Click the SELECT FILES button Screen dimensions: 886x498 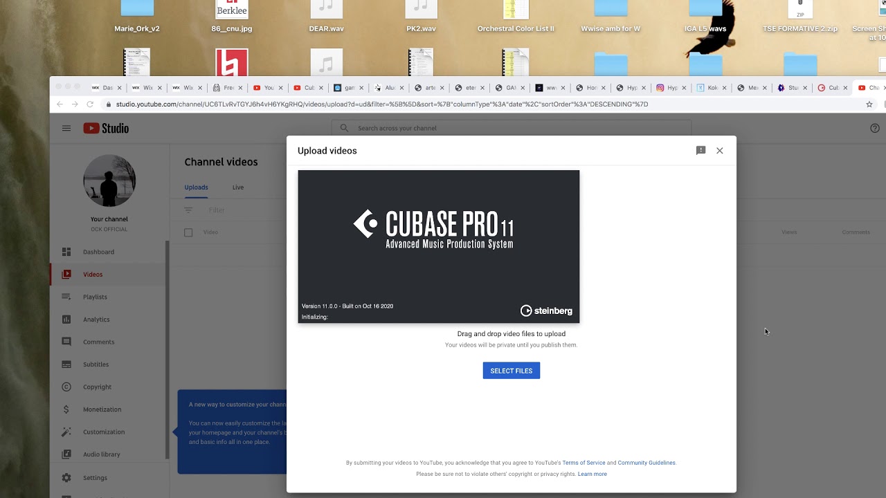[512, 371]
